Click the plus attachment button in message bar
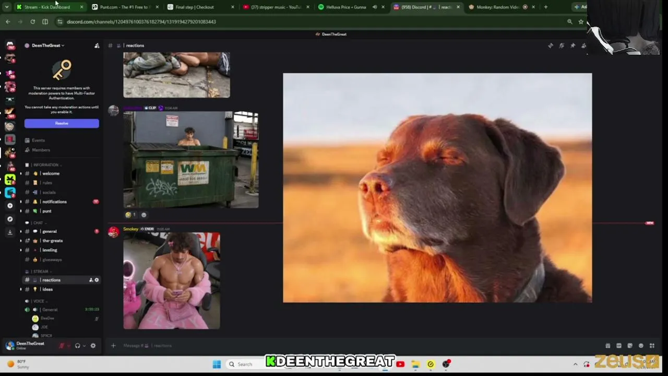The image size is (668, 376). [x=113, y=345]
